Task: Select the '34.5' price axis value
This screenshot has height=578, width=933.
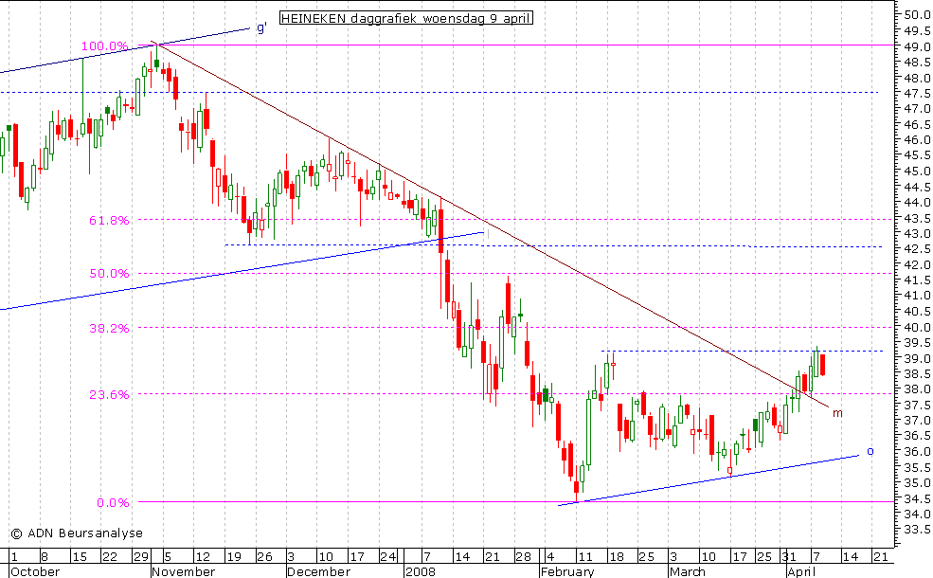Action: coord(917,498)
